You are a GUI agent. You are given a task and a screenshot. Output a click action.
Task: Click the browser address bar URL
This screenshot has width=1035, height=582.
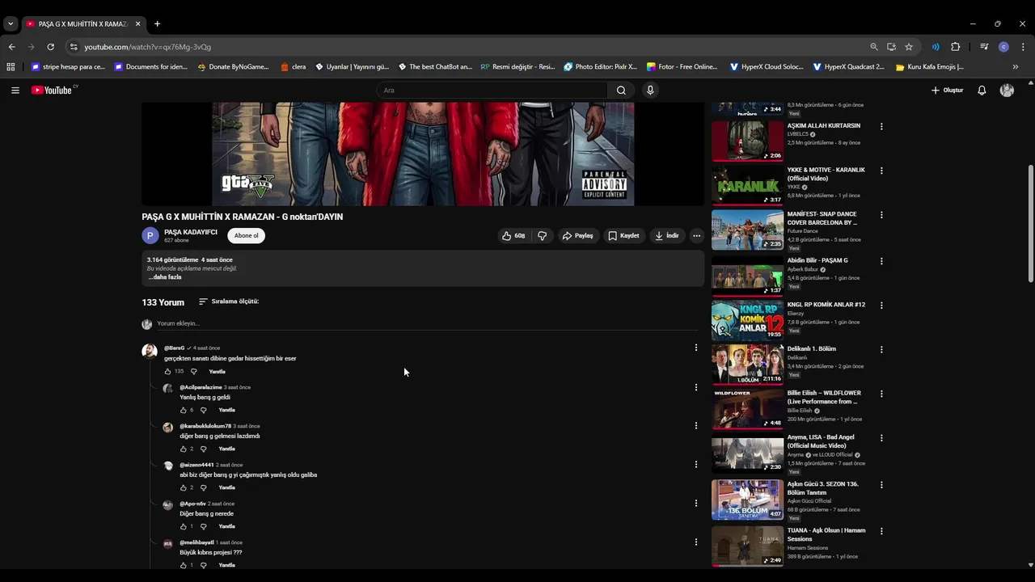coord(147,47)
